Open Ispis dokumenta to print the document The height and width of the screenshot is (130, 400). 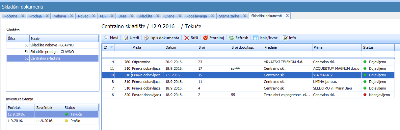(x=162, y=38)
